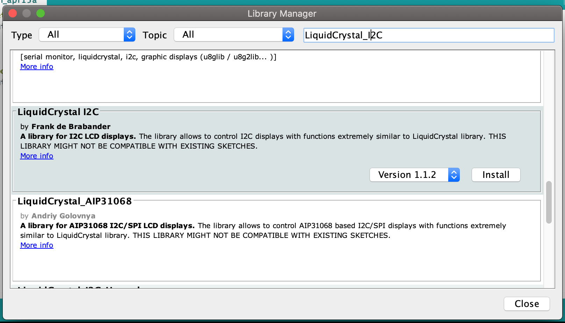Click the green zoom window icon
565x323 pixels.
click(41, 14)
